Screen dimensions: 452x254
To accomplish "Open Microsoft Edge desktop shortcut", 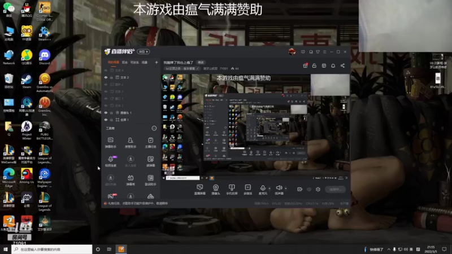I will pos(9,178).
